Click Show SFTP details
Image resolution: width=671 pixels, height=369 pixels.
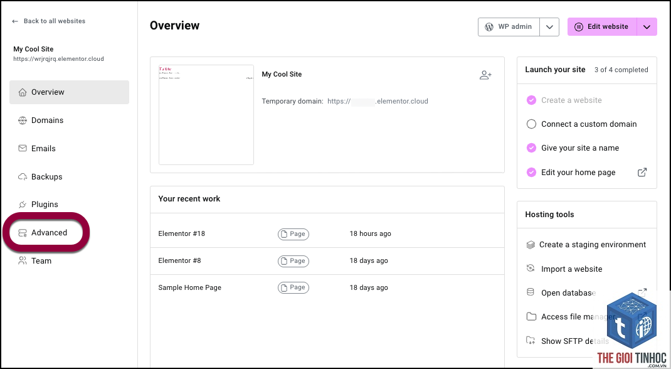click(x=574, y=341)
